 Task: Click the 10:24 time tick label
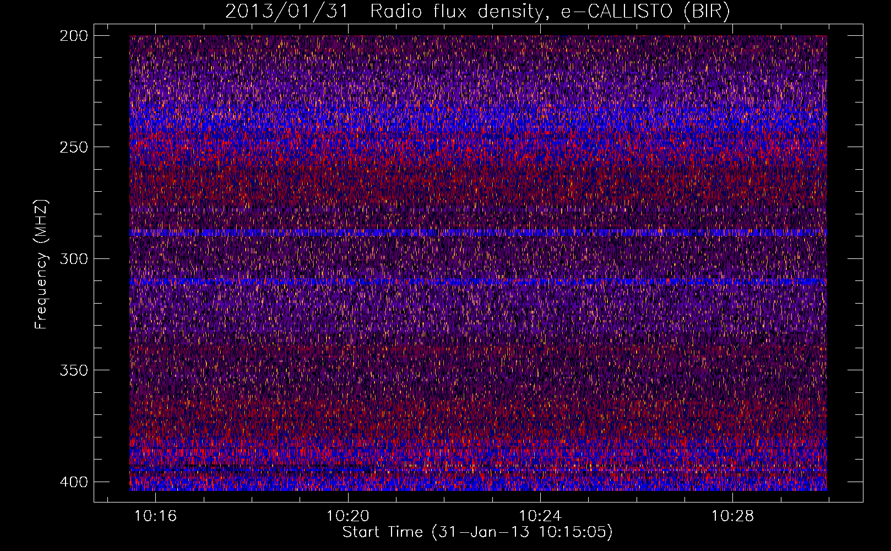[x=540, y=516]
